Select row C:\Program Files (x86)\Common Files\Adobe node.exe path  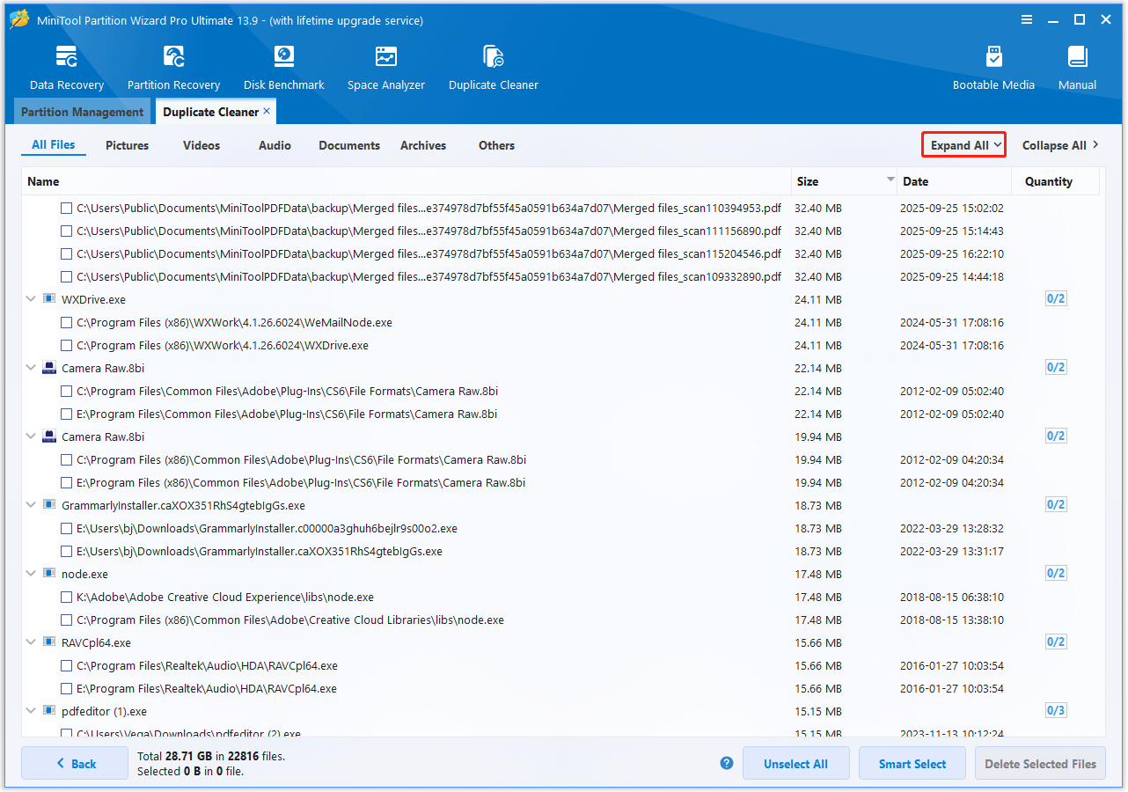click(290, 620)
